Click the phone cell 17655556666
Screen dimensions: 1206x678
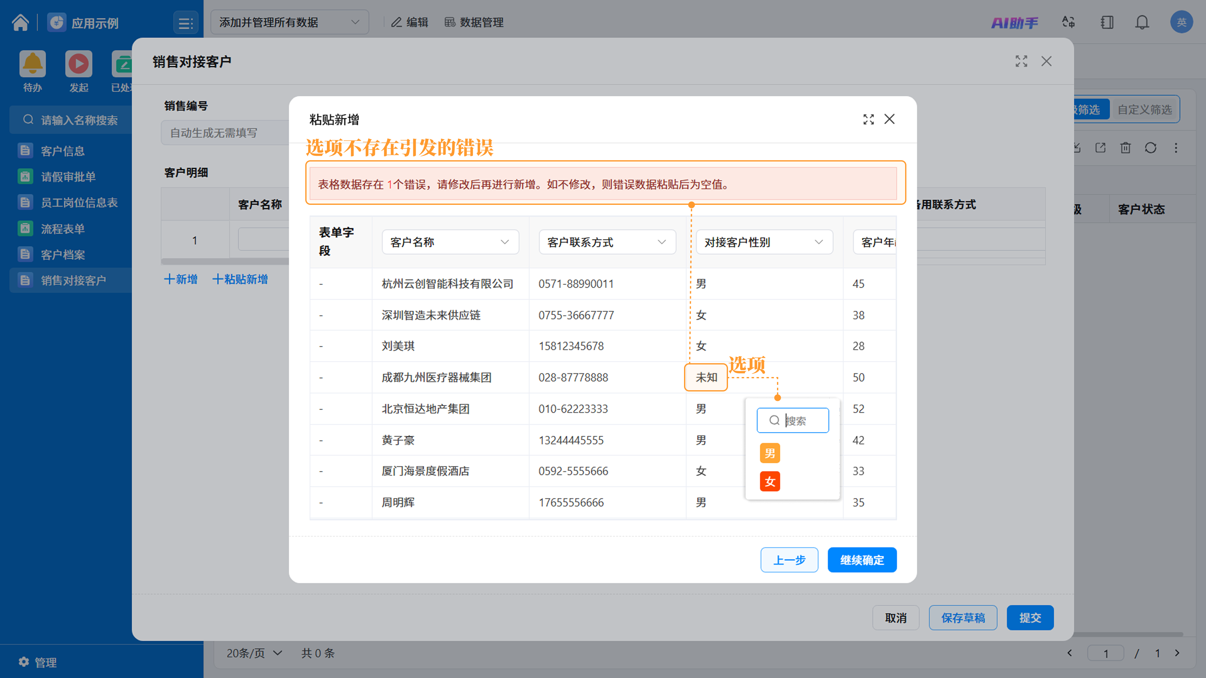point(607,502)
